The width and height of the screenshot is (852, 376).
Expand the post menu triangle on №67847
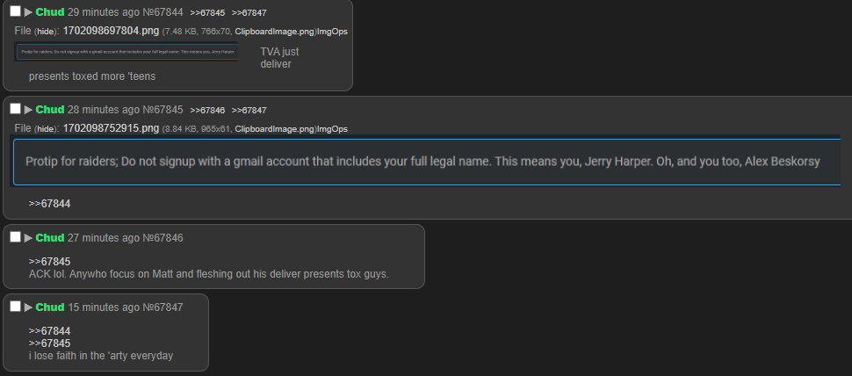coord(28,307)
